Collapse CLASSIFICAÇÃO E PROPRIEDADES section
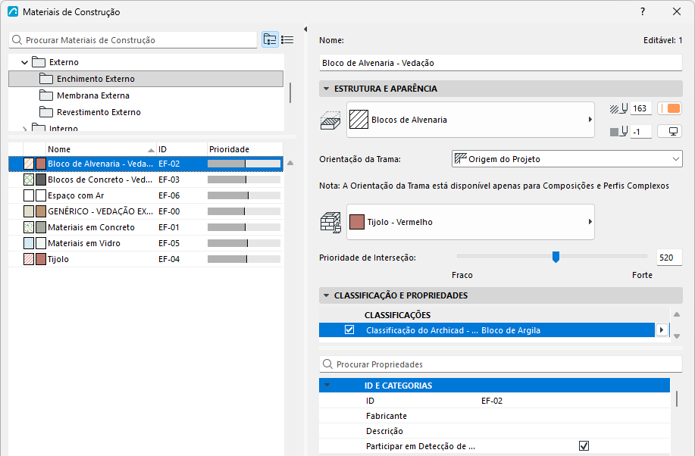The width and height of the screenshot is (695, 456). click(x=326, y=295)
